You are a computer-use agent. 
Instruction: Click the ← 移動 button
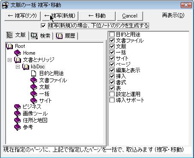[x=97, y=16]
